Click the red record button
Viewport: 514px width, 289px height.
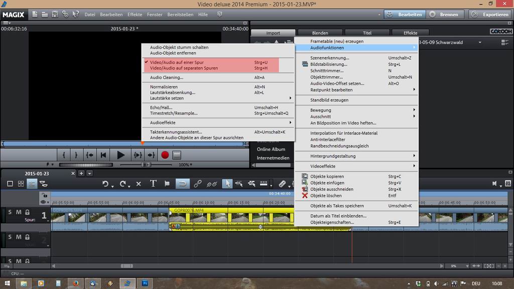[x=165, y=155]
